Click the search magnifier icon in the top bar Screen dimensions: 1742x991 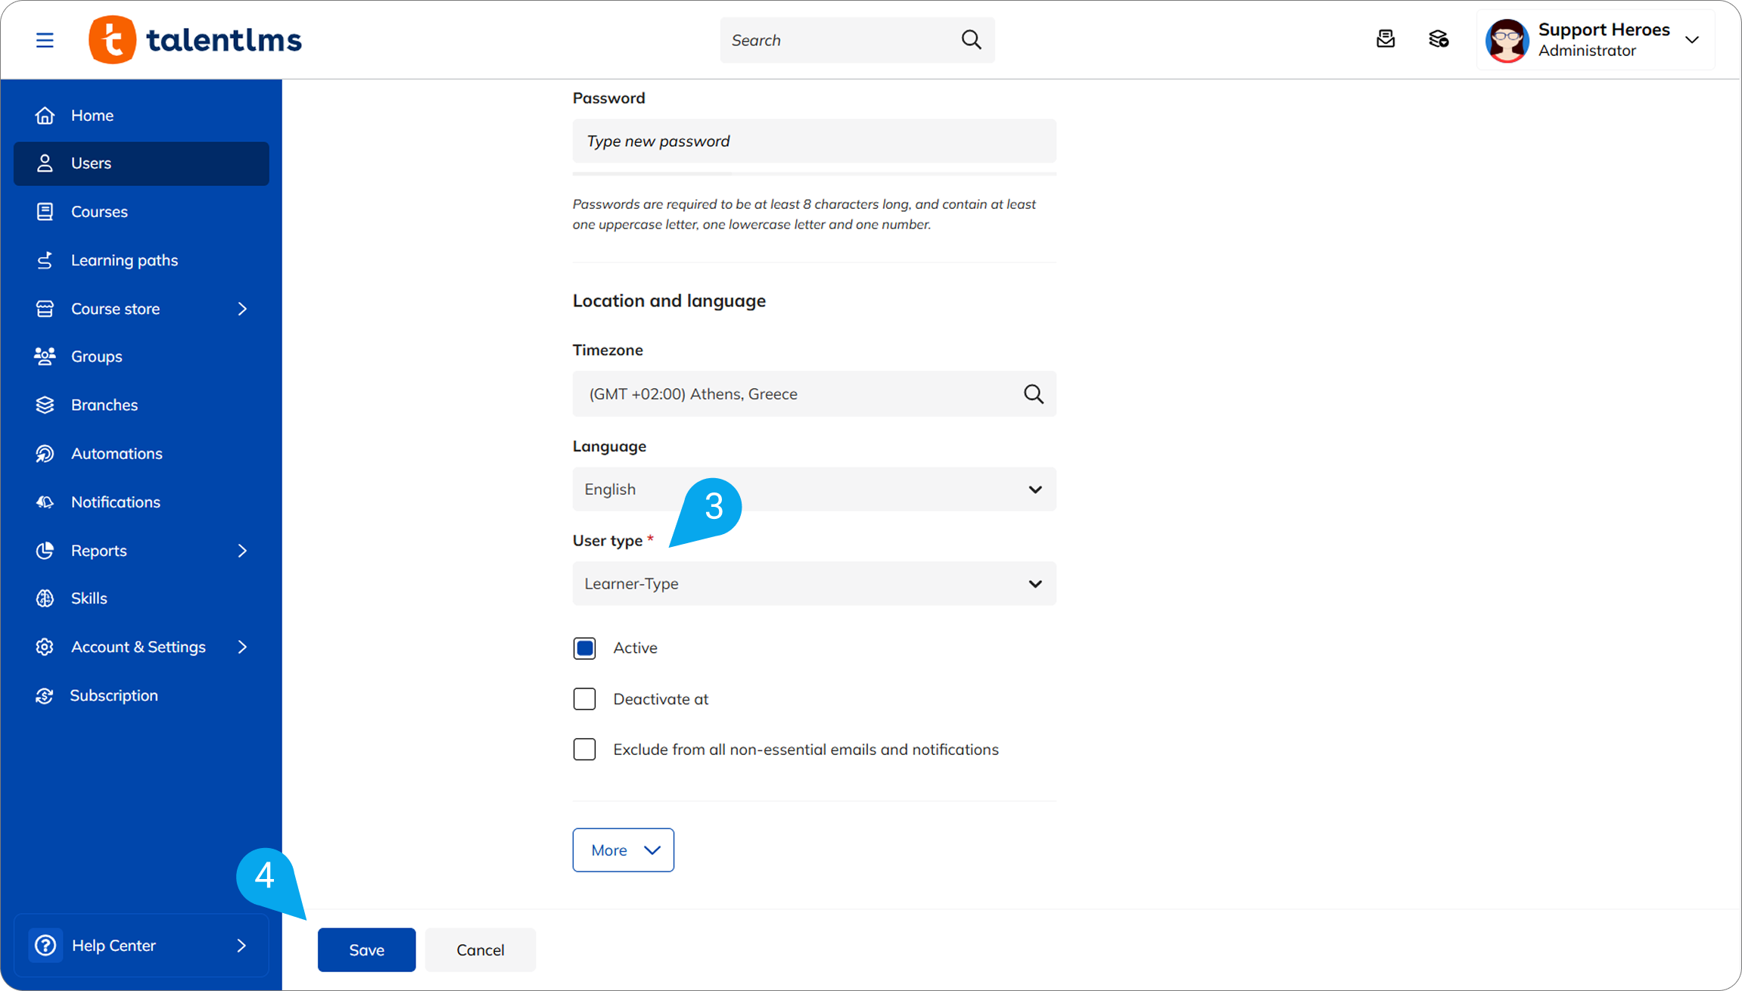pyautogui.click(x=971, y=40)
